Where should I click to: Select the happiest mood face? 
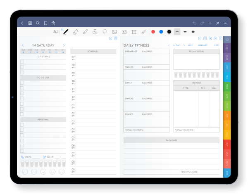(62, 172)
